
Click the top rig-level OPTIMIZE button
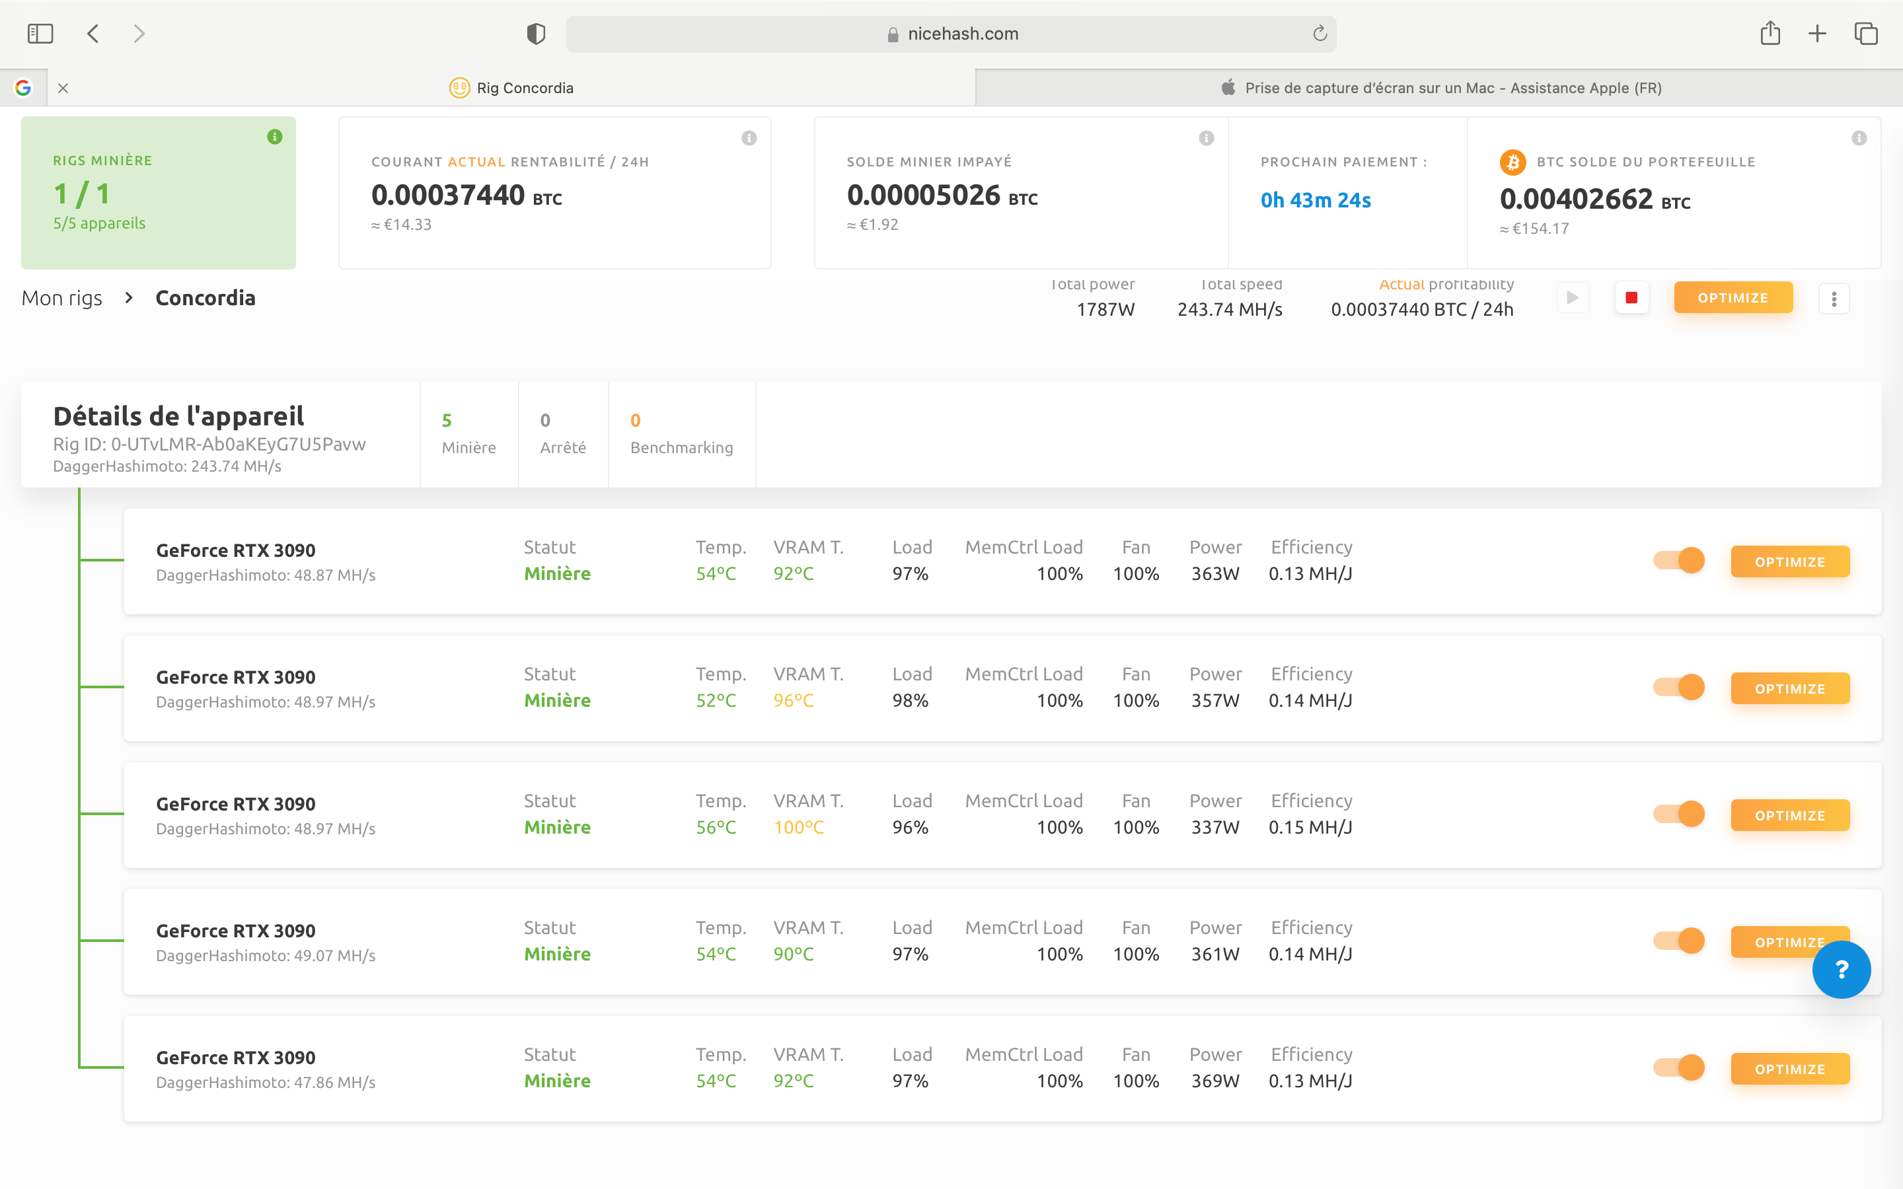pos(1733,298)
